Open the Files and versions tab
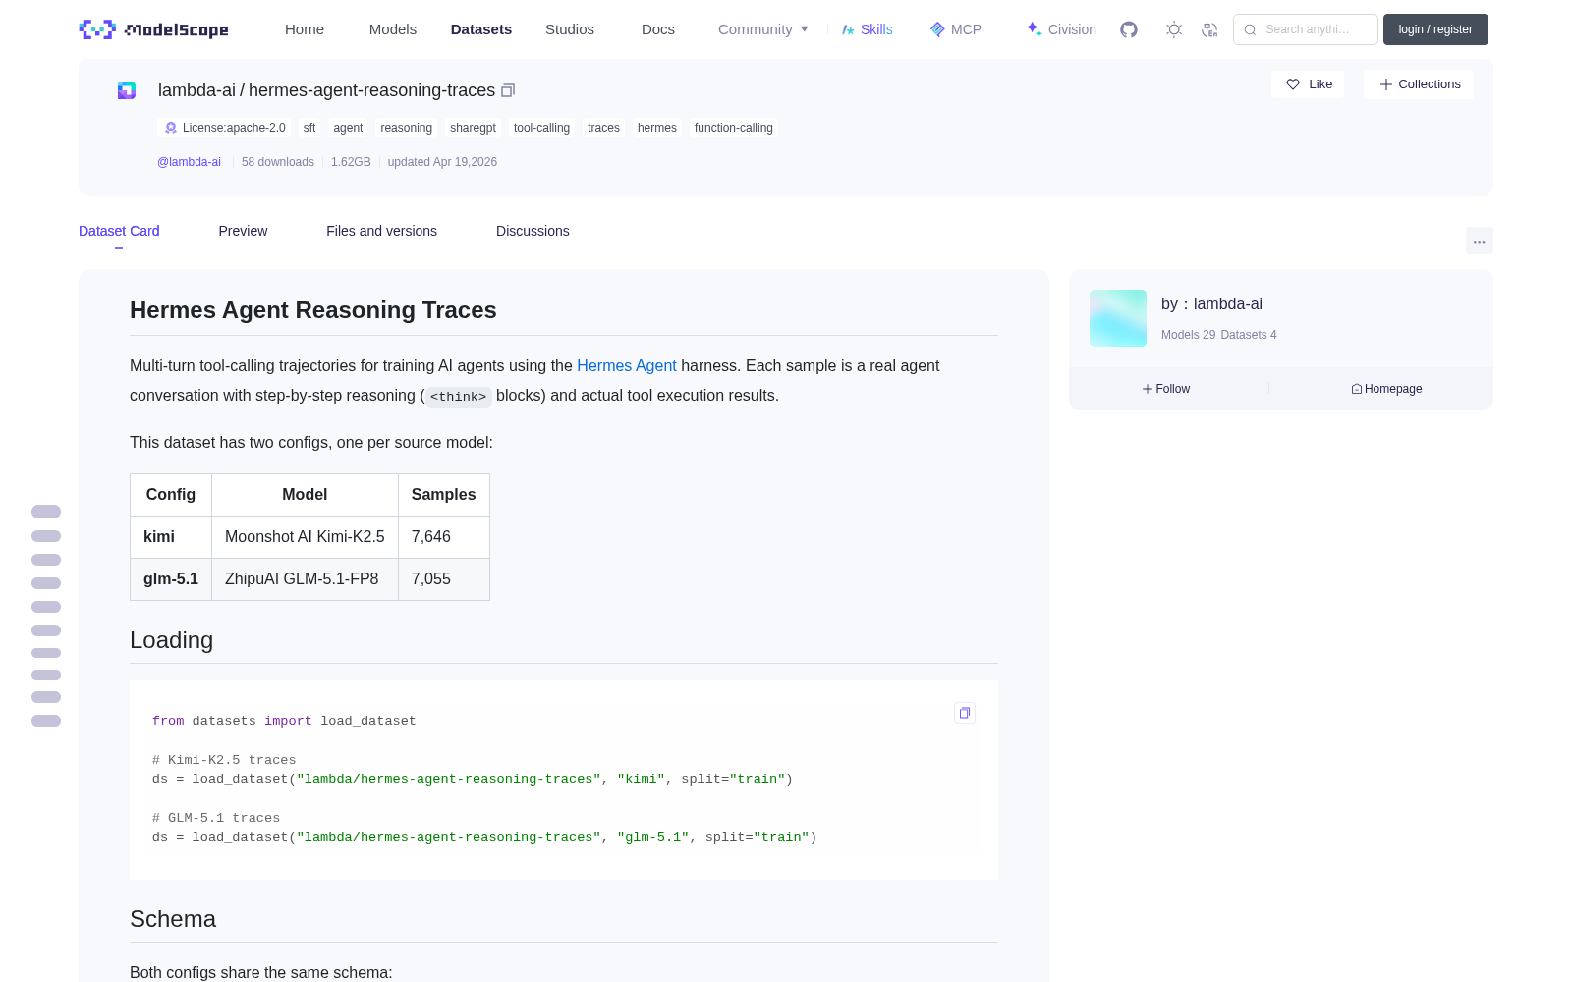This screenshot has width=1572, height=982. 381,231
